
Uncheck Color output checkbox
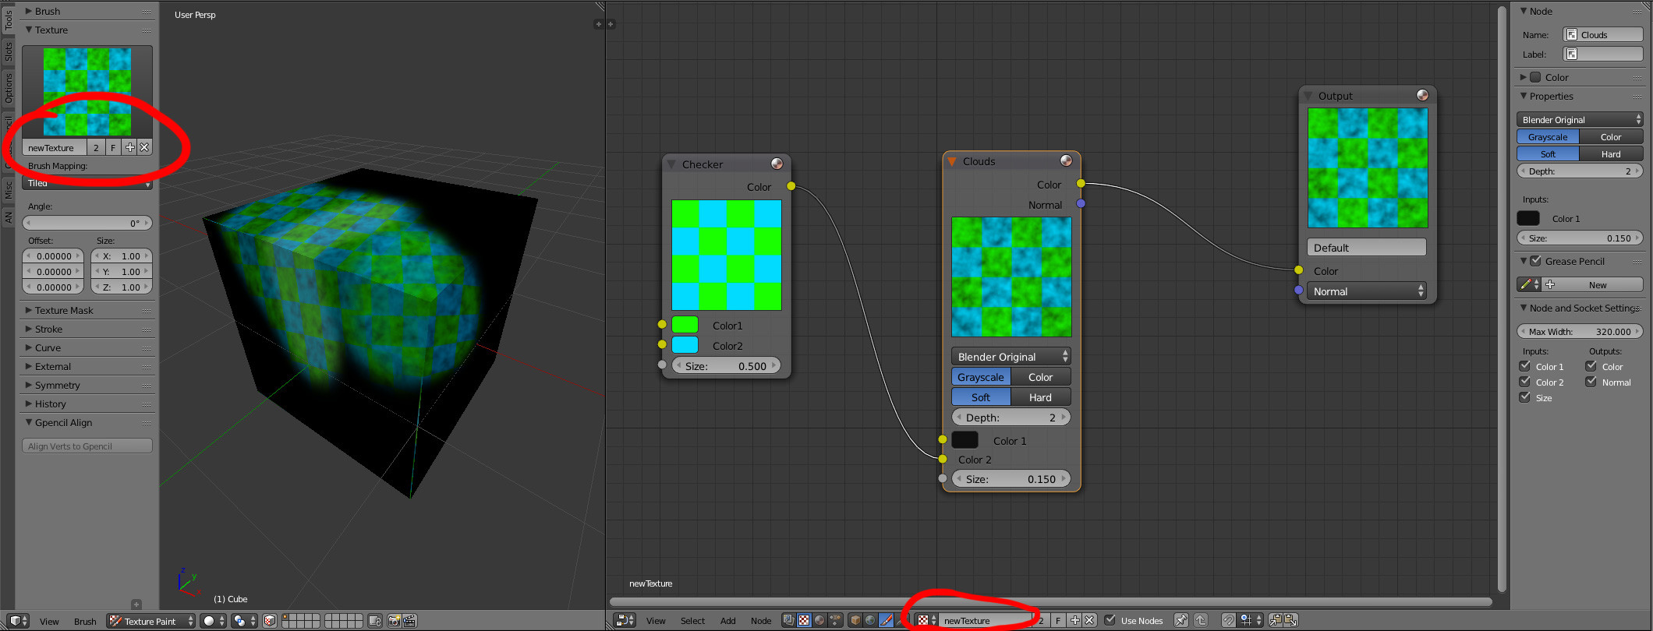pos(1591,366)
